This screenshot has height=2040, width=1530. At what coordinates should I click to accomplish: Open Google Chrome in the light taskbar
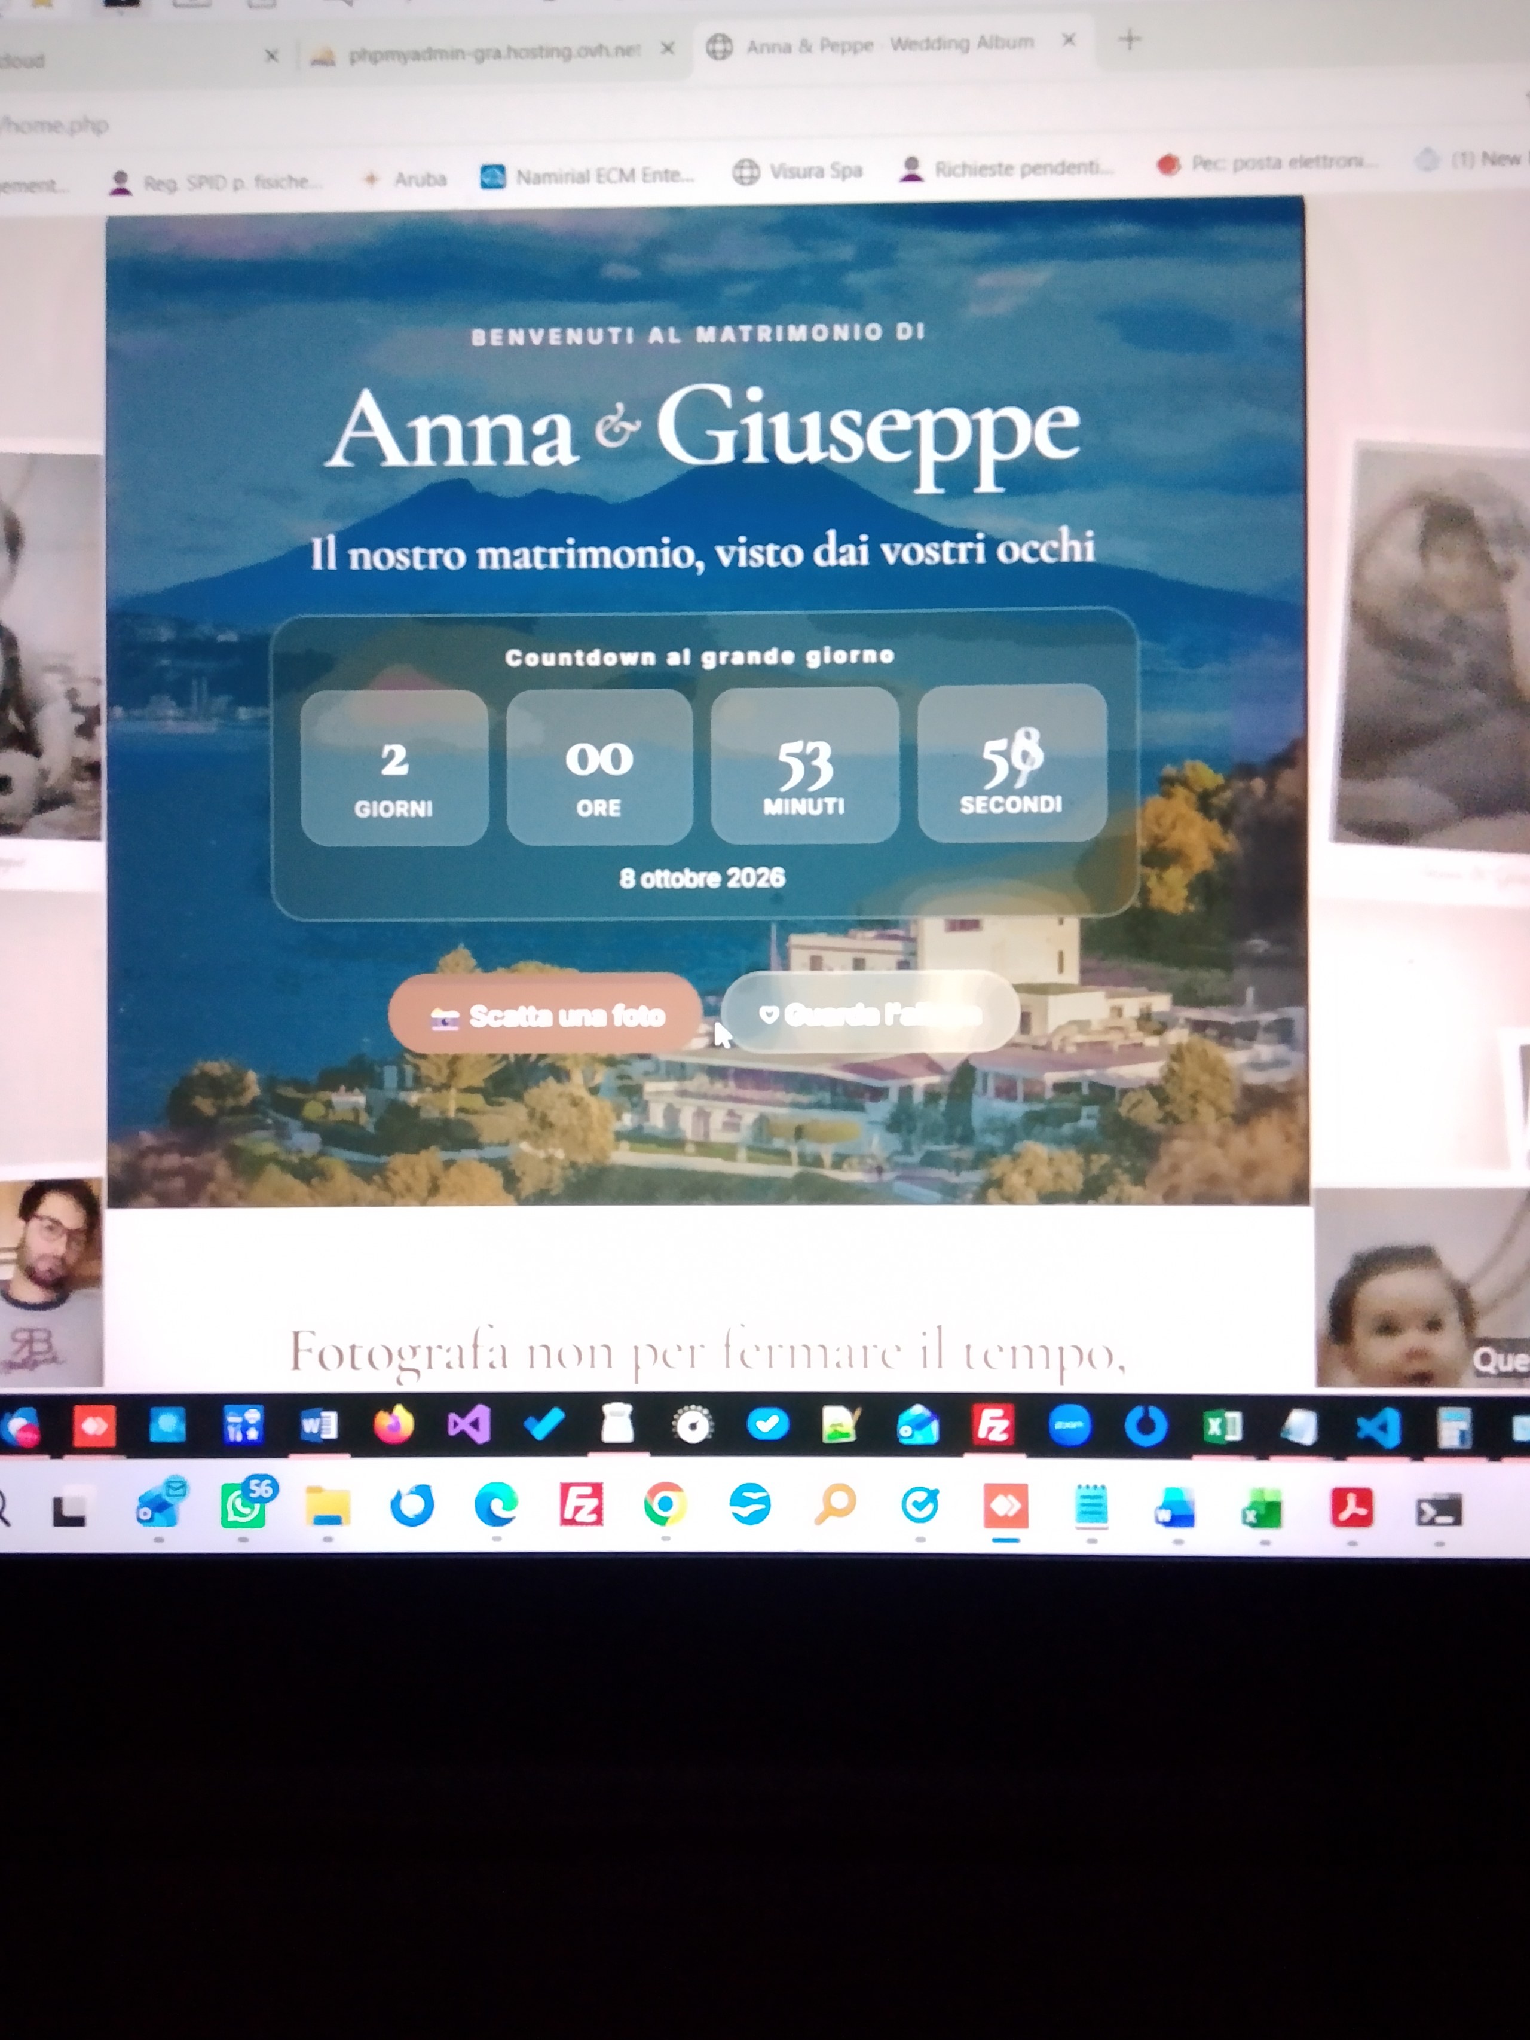pos(665,1505)
